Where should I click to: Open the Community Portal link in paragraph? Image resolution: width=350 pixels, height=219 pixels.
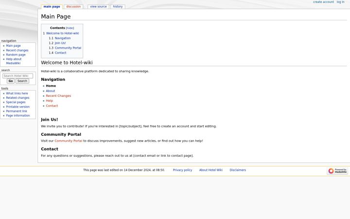tap(69, 141)
